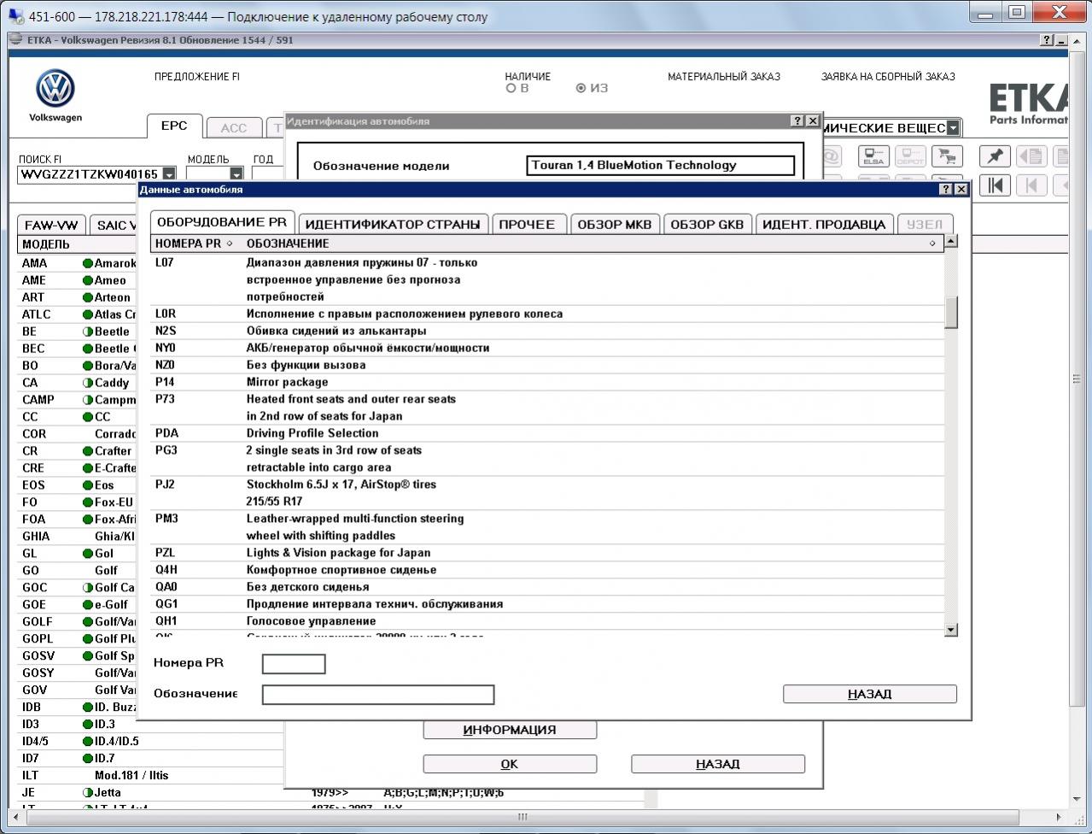Select PR row PZL Lights & Vision
The image size is (1092, 834).
[548, 553]
